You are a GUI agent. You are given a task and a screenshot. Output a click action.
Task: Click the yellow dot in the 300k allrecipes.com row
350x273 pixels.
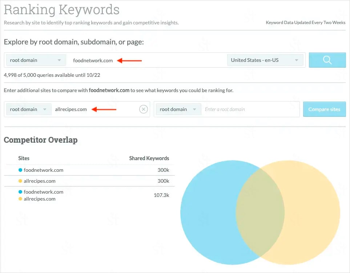click(x=20, y=181)
